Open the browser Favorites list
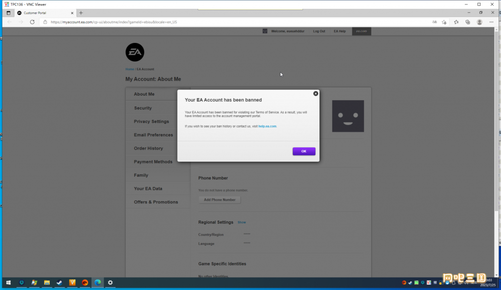 pyautogui.click(x=456, y=22)
